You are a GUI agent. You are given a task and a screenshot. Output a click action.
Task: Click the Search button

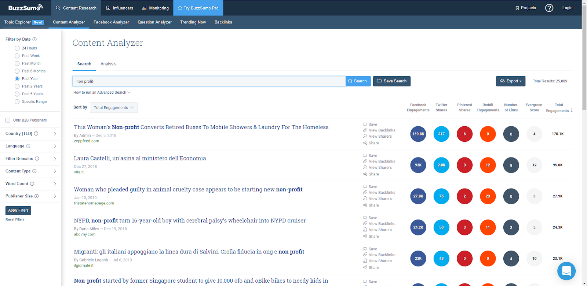358,81
